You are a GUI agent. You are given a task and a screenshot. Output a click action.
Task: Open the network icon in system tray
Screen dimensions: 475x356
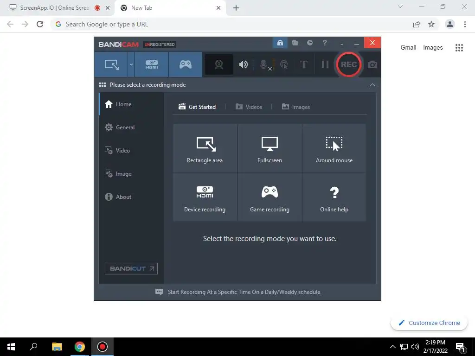(x=404, y=347)
